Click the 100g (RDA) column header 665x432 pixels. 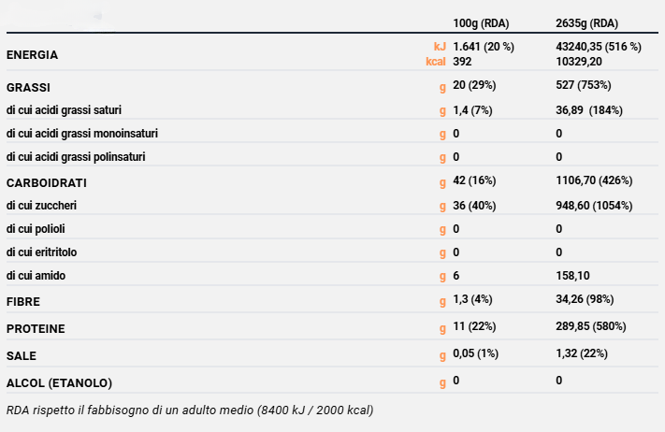(x=480, y=22)
